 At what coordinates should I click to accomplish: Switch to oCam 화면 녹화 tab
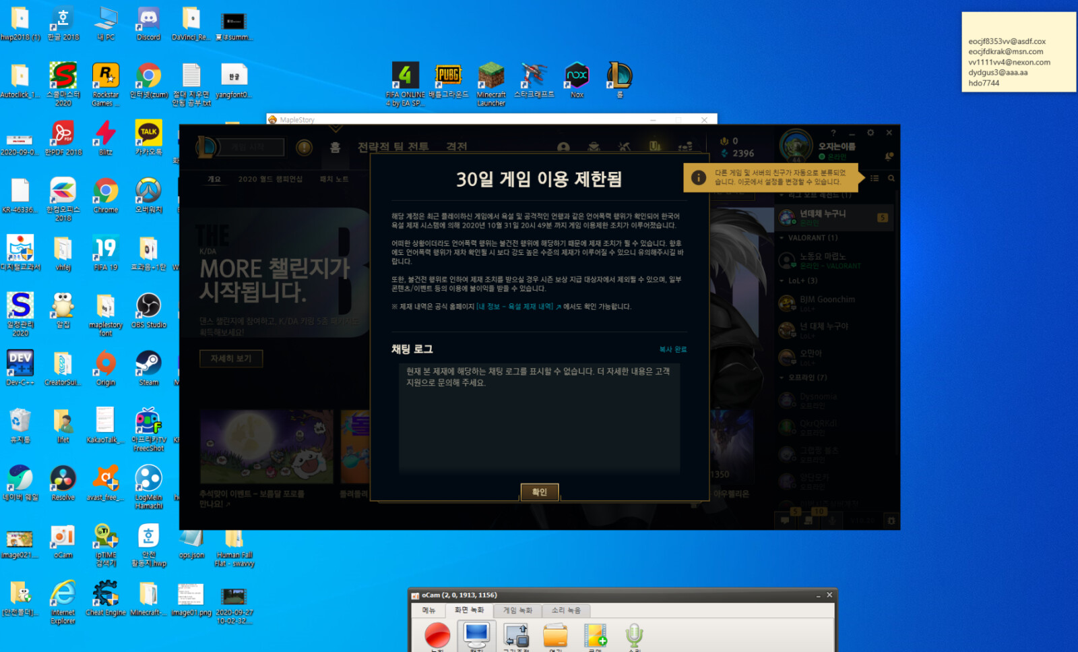[x=470, y=610]
